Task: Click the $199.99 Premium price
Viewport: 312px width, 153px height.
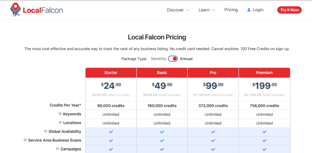Action: coord(264,85)
